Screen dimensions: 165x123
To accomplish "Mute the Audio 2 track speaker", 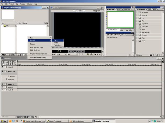I will click(2, 87).
